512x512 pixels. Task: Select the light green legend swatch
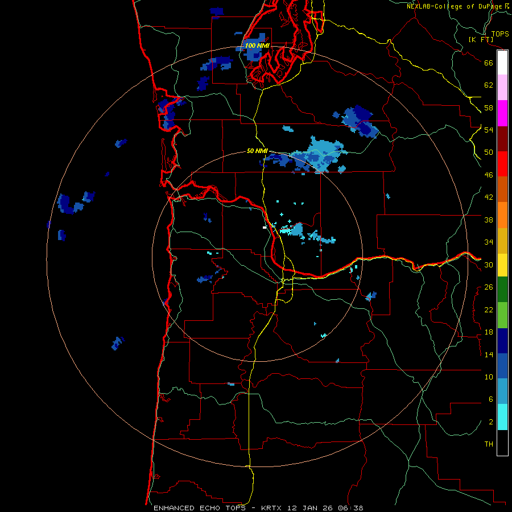pos(502,315)
